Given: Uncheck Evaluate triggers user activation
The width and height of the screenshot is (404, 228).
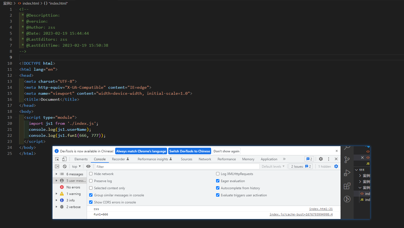Looking at the screenshot, I should [x=218, y=195].
